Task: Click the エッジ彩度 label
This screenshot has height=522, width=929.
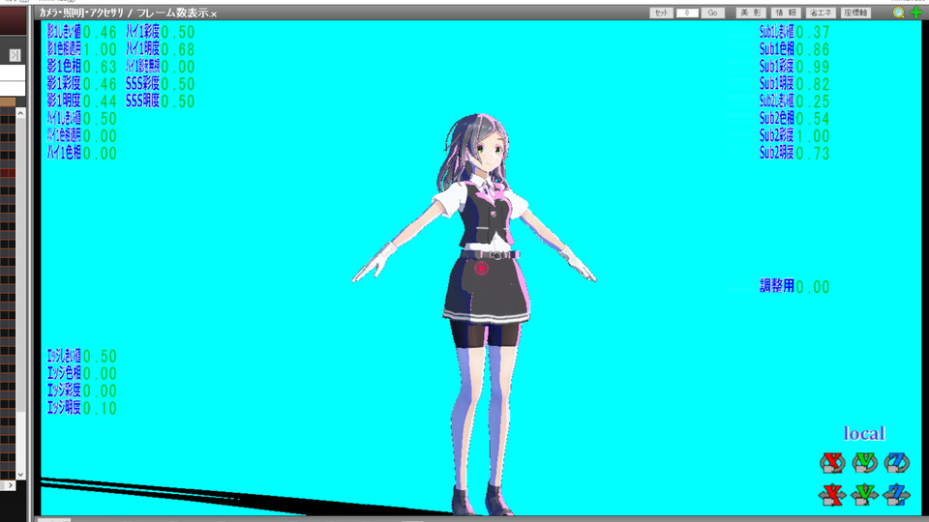Action: [64, 391]
